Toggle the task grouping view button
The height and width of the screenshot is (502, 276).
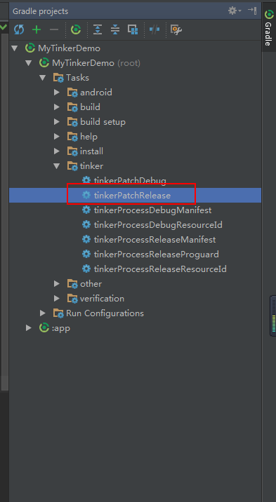[x=133, y=29]
